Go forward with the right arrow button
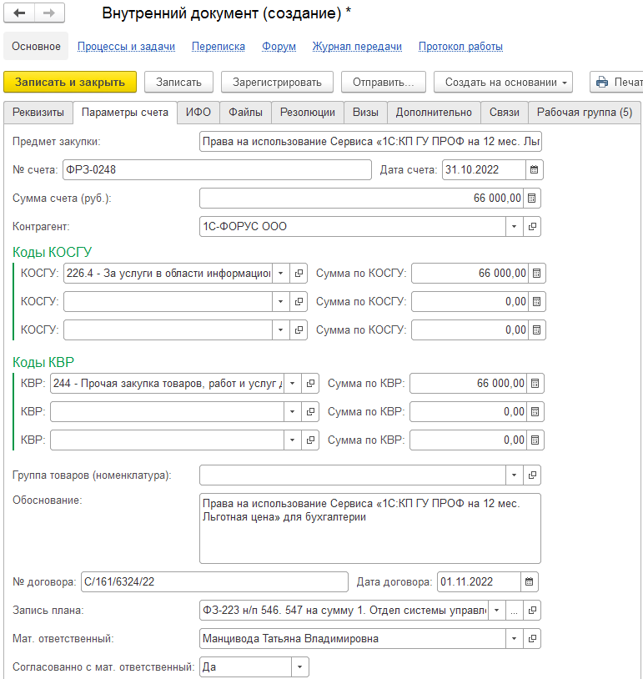 49,13
